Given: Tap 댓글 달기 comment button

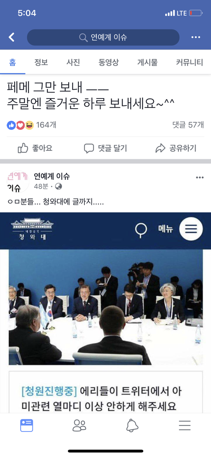Looking at the screenshot, I should 105,148.
